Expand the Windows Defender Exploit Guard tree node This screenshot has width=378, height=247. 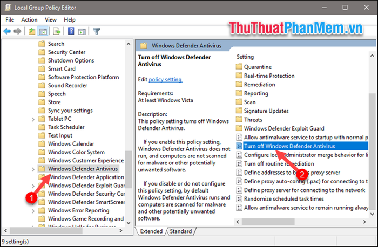(33, 186)
